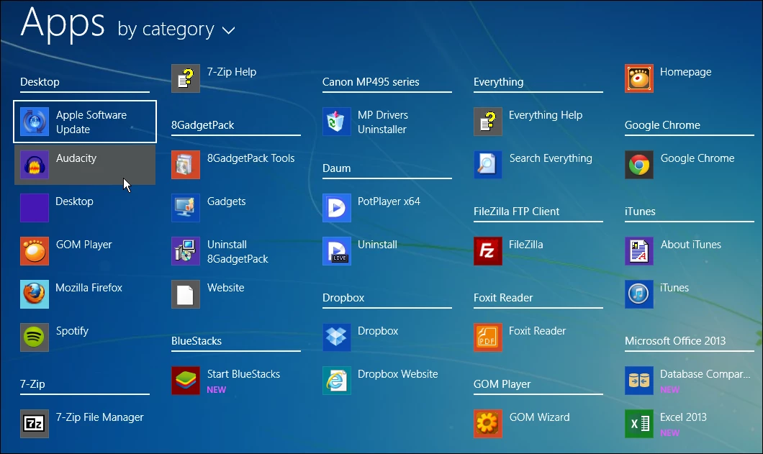Launch the Excel 2013 icon
The width and height of the screenshot is (763, 454).
pos(639,424)
